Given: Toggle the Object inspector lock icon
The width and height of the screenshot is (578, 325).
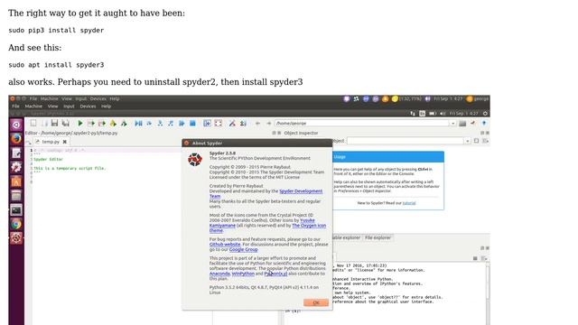Looking at the screenshot, I should (x=476, y=141).
